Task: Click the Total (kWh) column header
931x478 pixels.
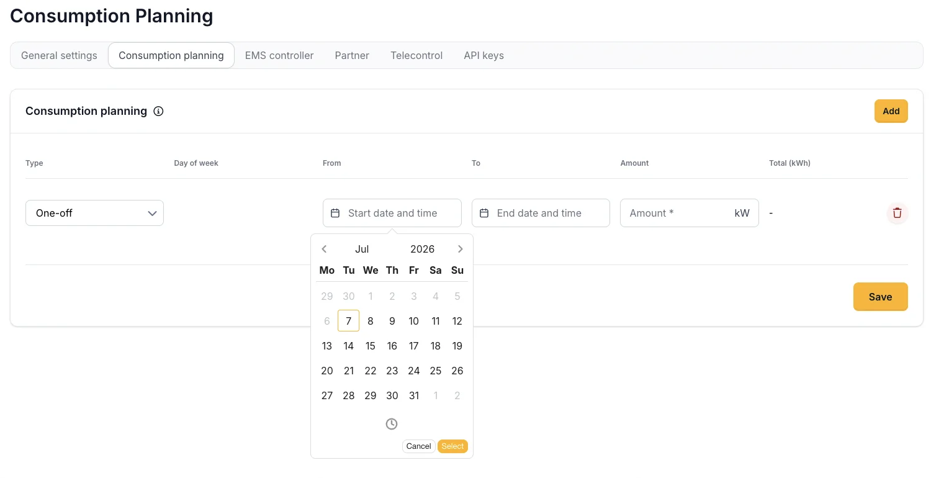Action: pos(789,163)
